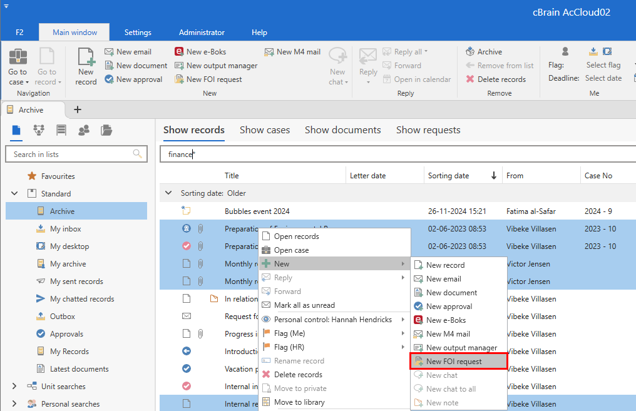Click New e-Boks icon in ribbon
The height and width of the screenshot is (411, 636).
tap(179, 52)
